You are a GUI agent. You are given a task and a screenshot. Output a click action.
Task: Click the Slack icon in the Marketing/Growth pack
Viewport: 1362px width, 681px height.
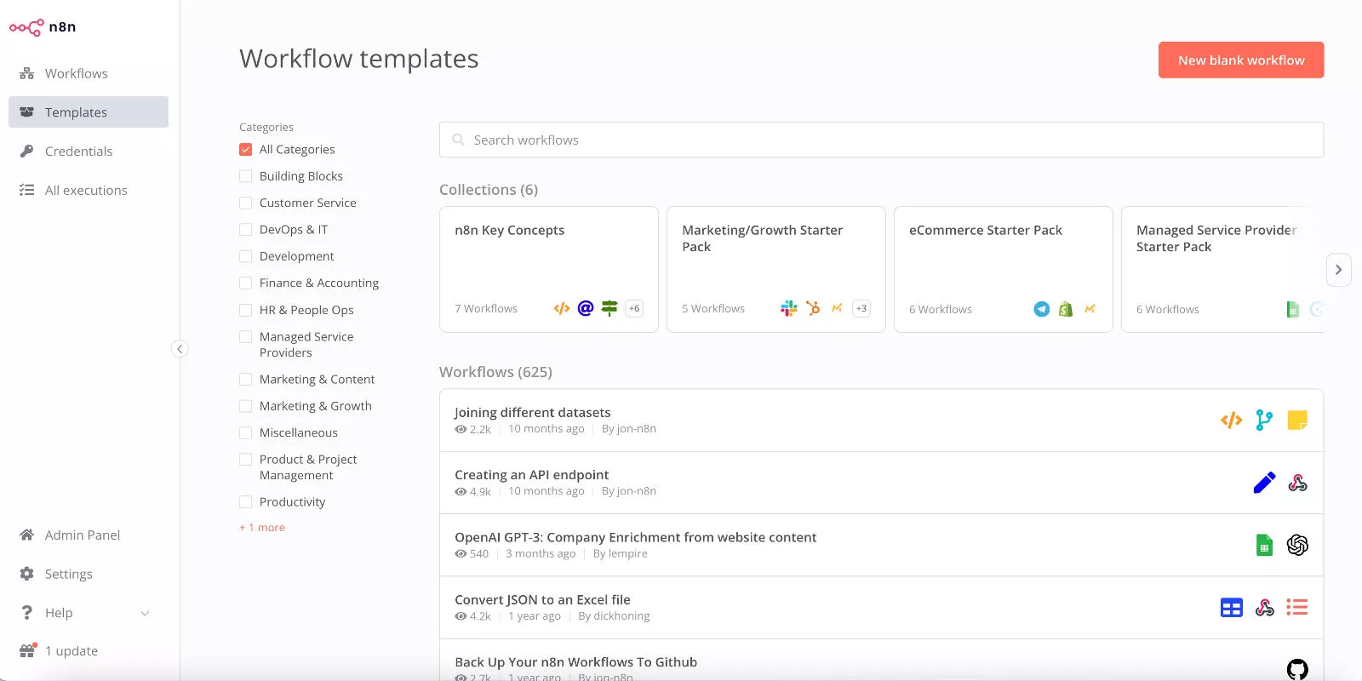(788, 308)
